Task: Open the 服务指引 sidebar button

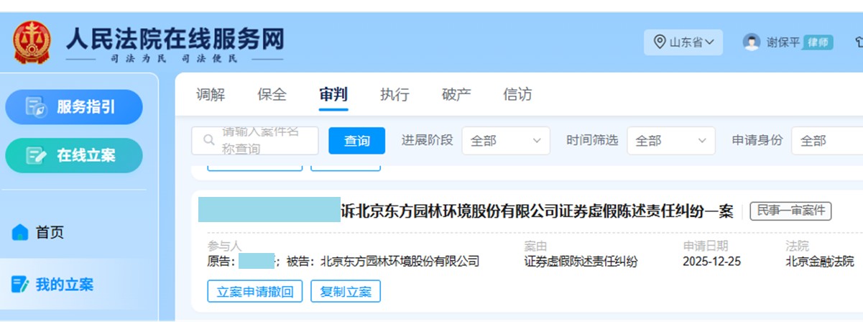Action: tap(74, 107)
